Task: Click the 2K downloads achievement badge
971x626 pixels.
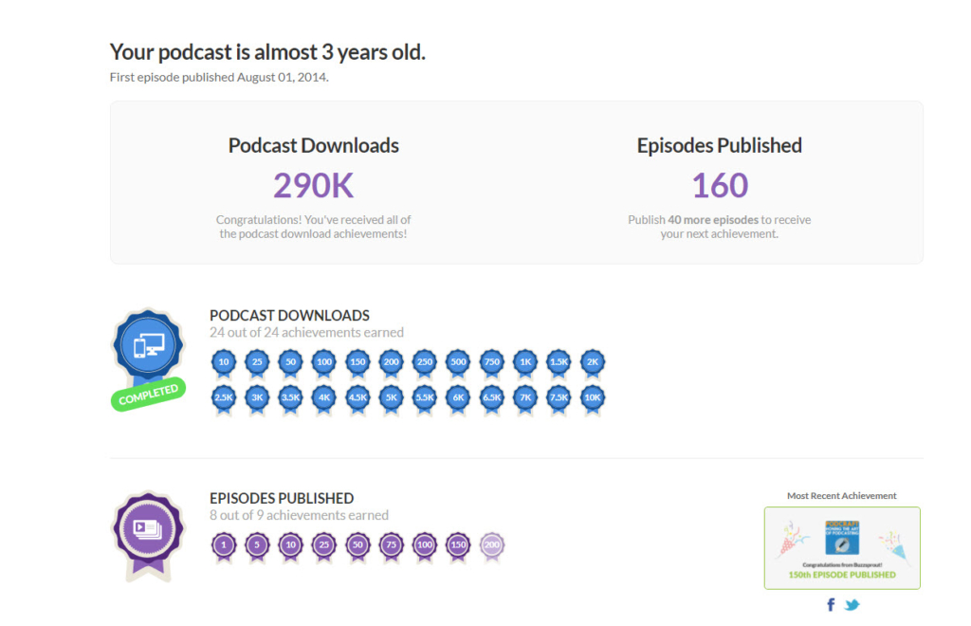Action: coord(592,362)
